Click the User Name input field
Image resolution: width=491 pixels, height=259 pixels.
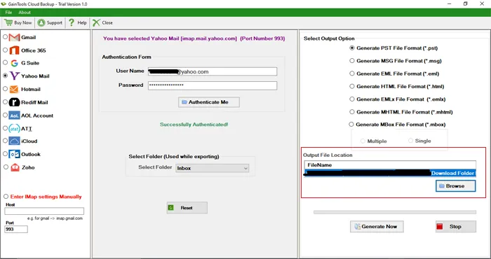click(213, 71)
